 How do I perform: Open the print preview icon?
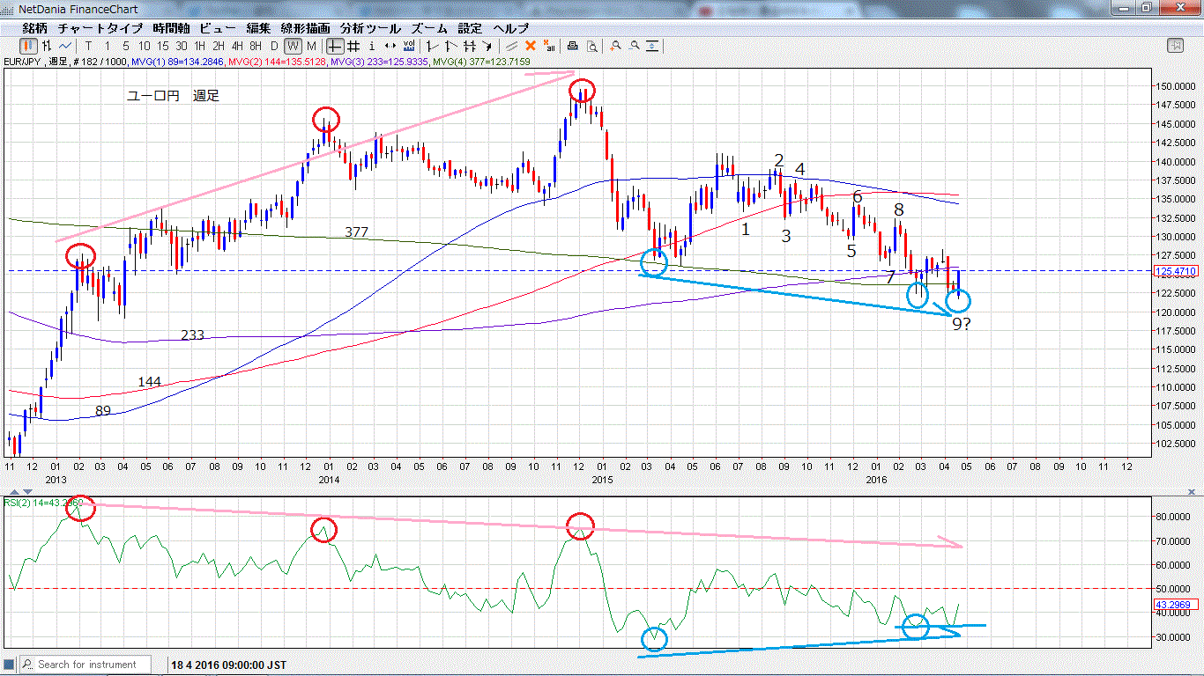pyautogui.click(x=592, y=45)
